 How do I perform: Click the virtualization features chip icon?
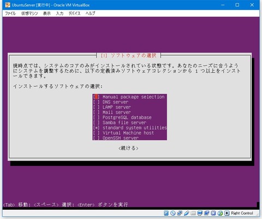tap(213, 213)
